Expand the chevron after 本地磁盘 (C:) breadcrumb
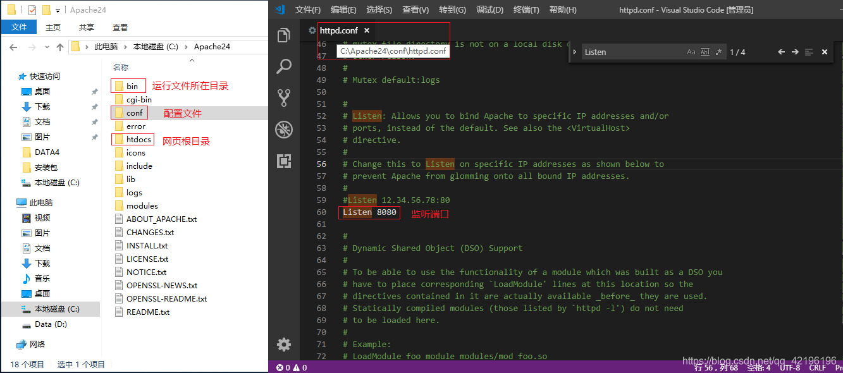The width and height of the screenshot is (843, 373). 187,47
